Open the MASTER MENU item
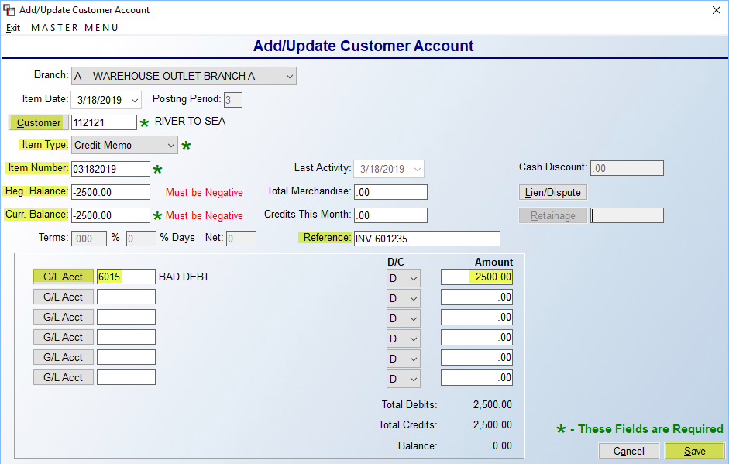The width and height of the screenshot is (729, 464). 74,28
